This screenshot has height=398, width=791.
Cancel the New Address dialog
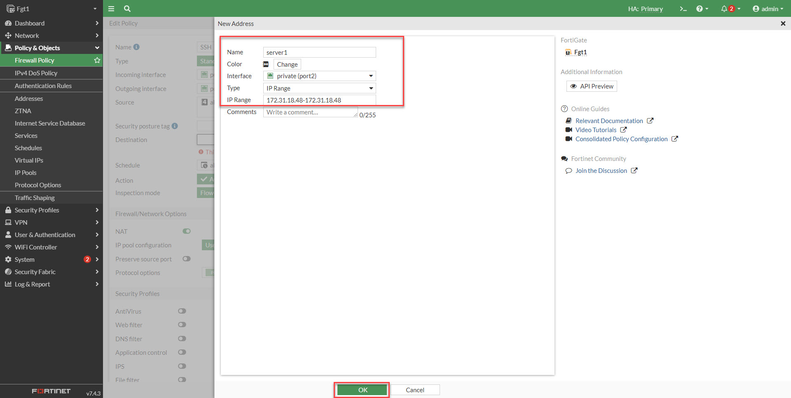pyautogui.click(x=415, y=390)
